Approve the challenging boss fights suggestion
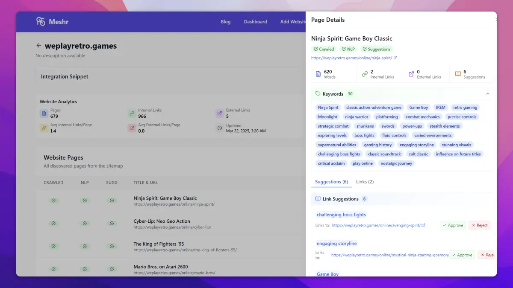Screen dimensions: 513x288 click(453, 225)
